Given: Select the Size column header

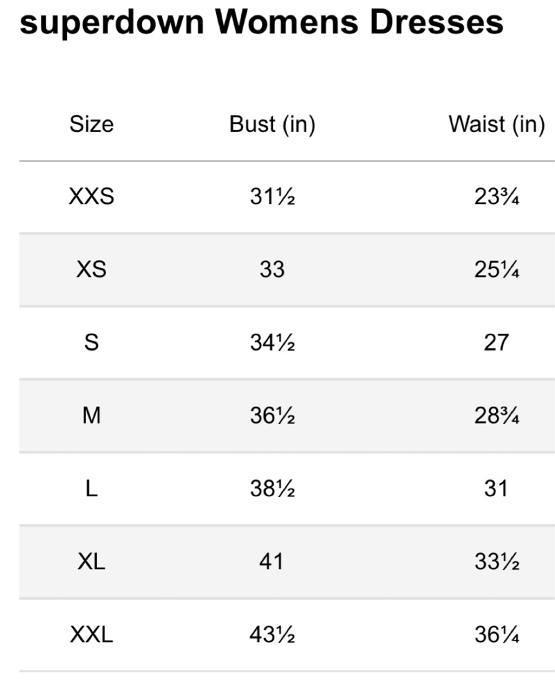Looking at the screenshot, I should (91, 124).
